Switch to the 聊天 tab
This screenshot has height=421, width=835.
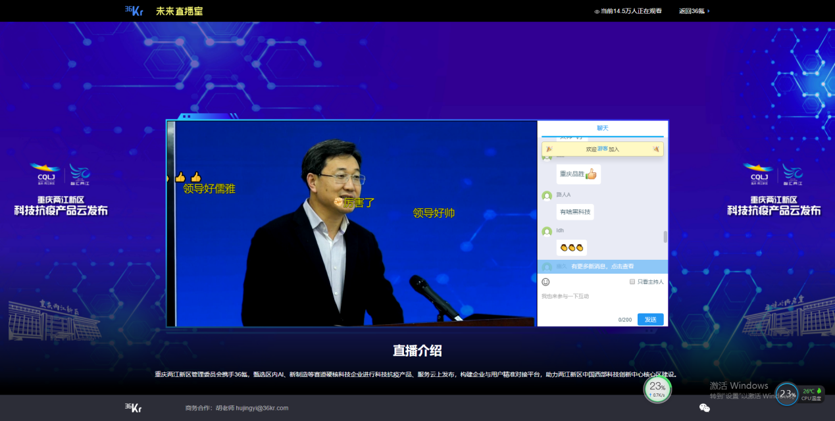[603, 128]
